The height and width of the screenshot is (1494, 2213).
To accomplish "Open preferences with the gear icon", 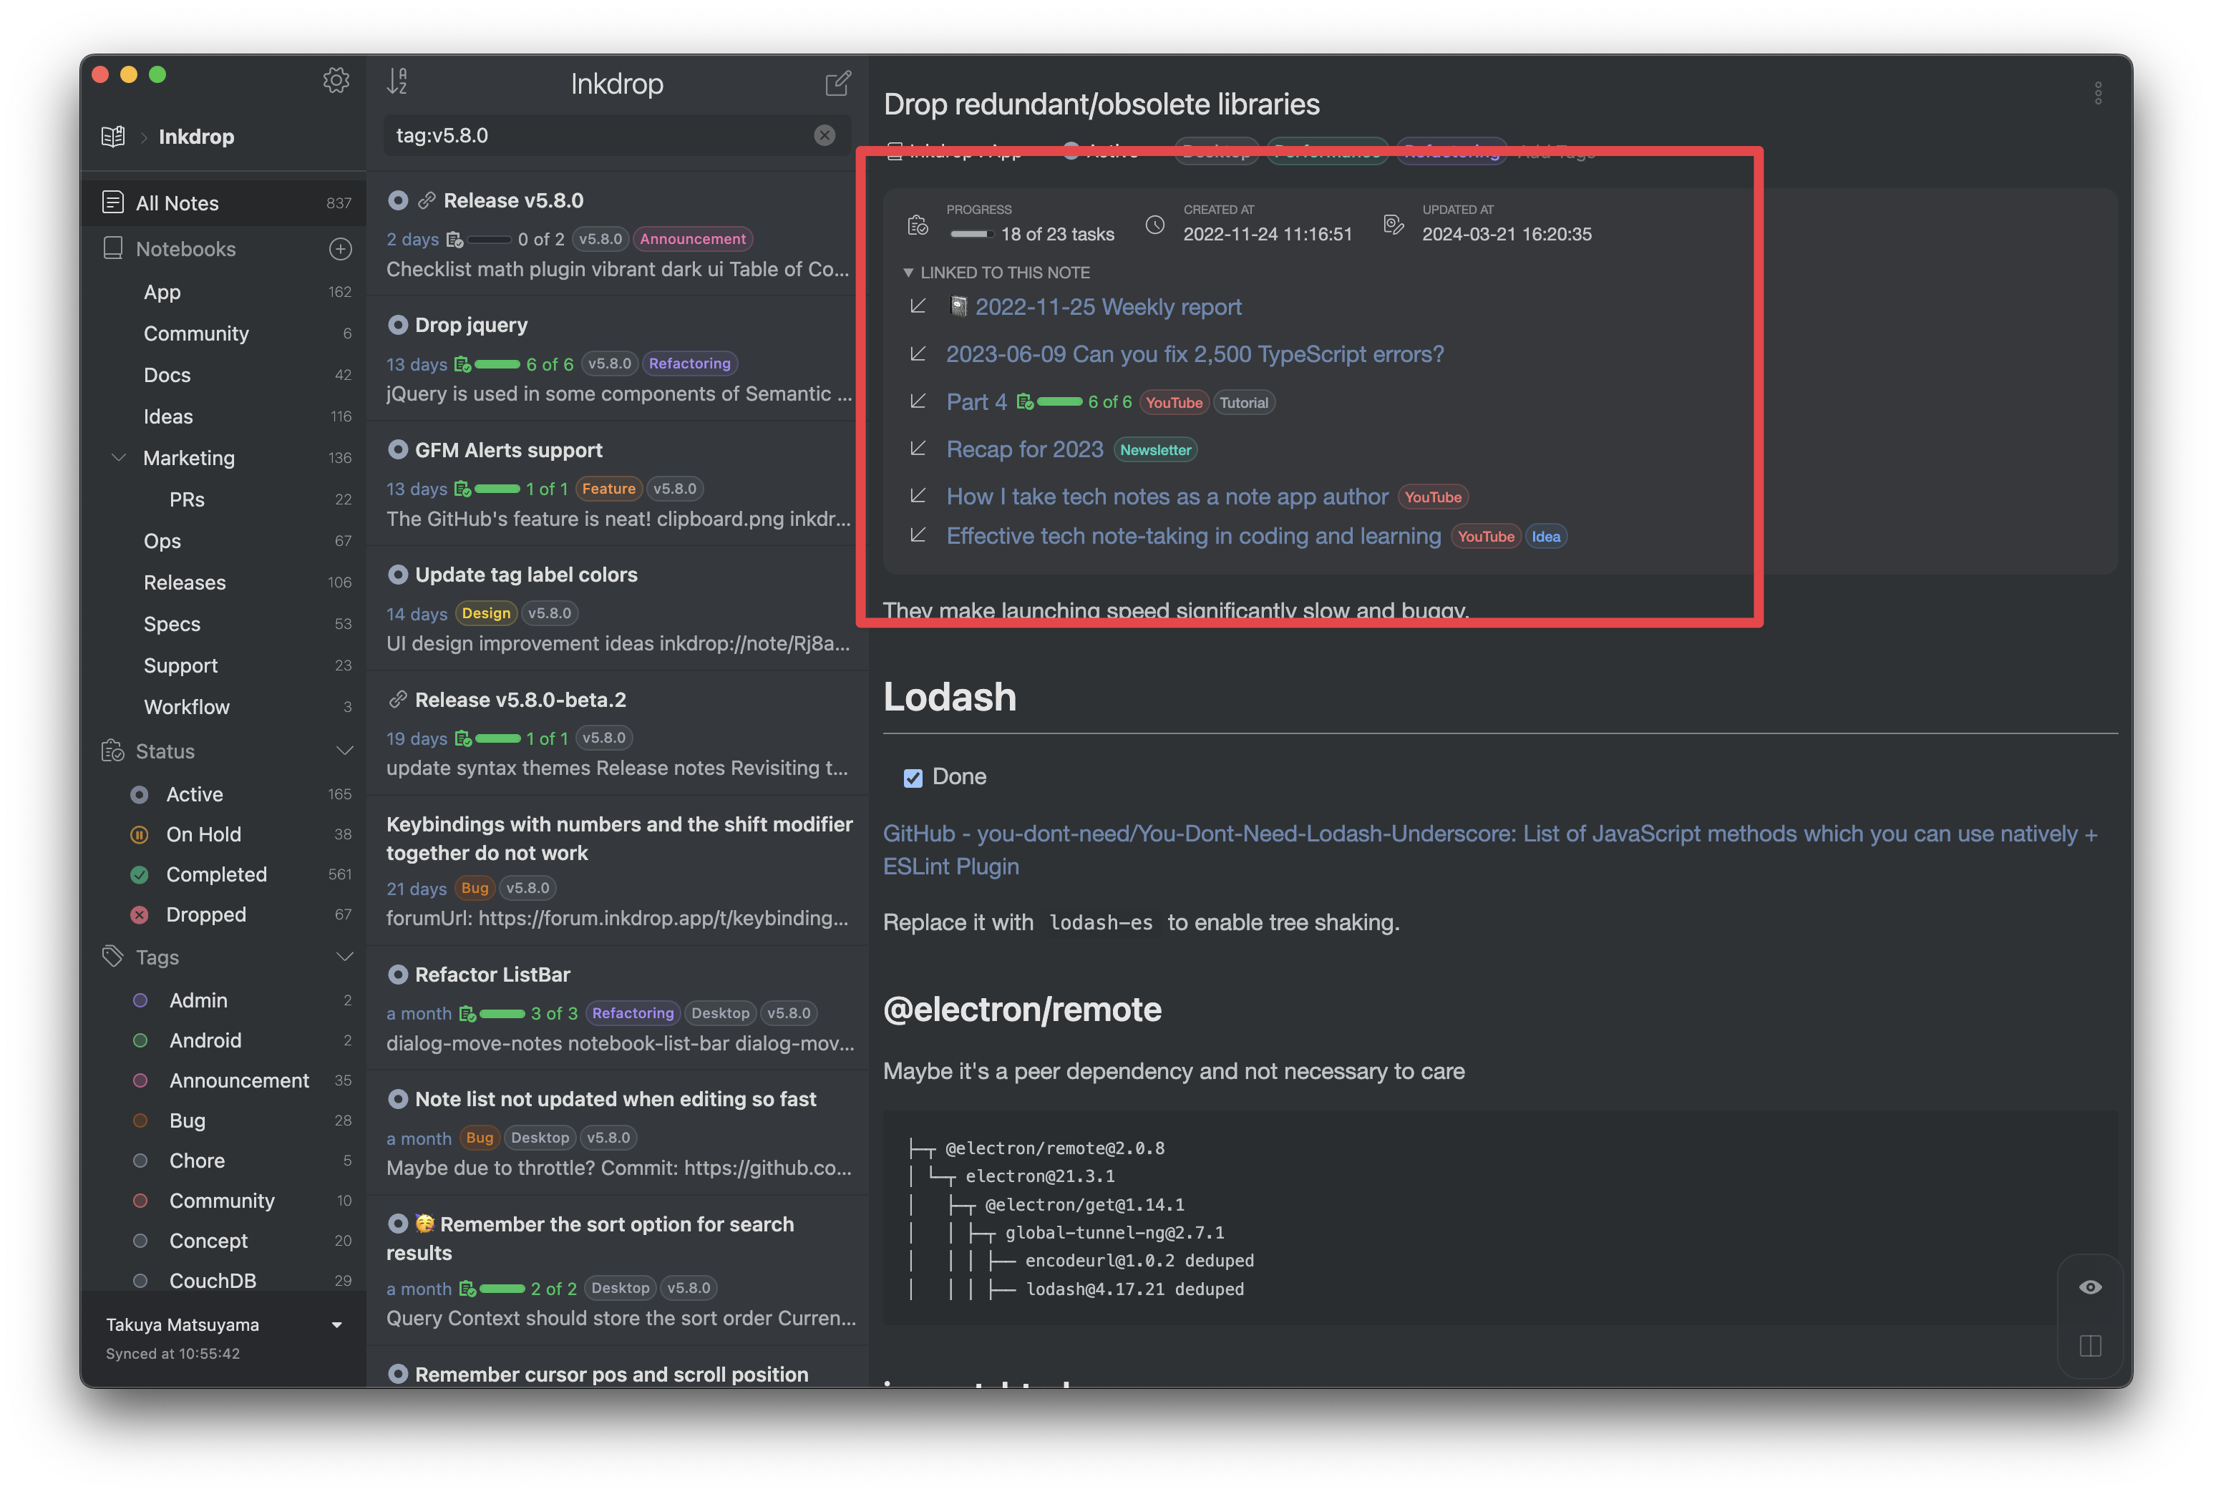I will tap(335, 80).
